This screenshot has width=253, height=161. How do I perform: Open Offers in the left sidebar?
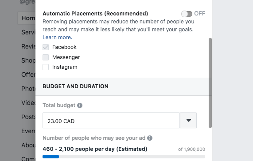pos(28,75)
